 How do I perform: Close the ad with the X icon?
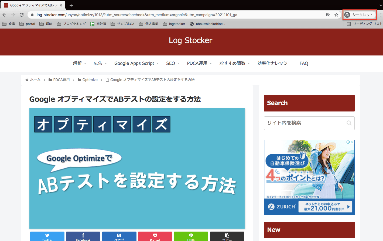coord(352,142)
